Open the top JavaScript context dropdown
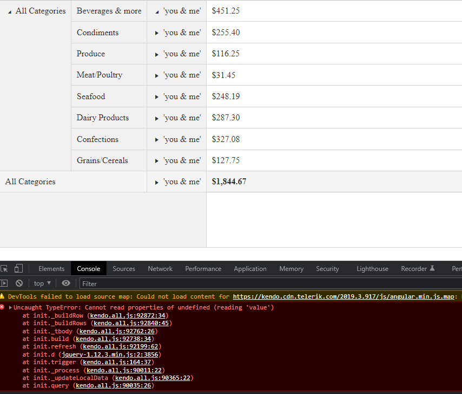Screen dimensions: 462x394 coord(42,283)
